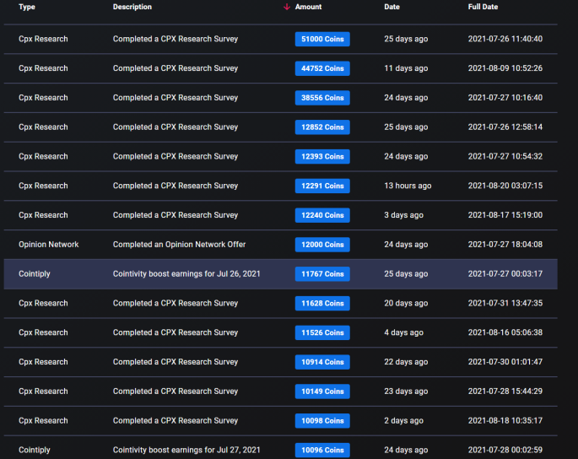Click the Opinion Network type cell

tap(49, 245)
